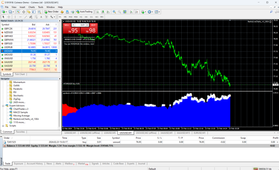The image size is (279, 170).
Task: Select the text label 'A' tool
Action: (x=41, y=17)
